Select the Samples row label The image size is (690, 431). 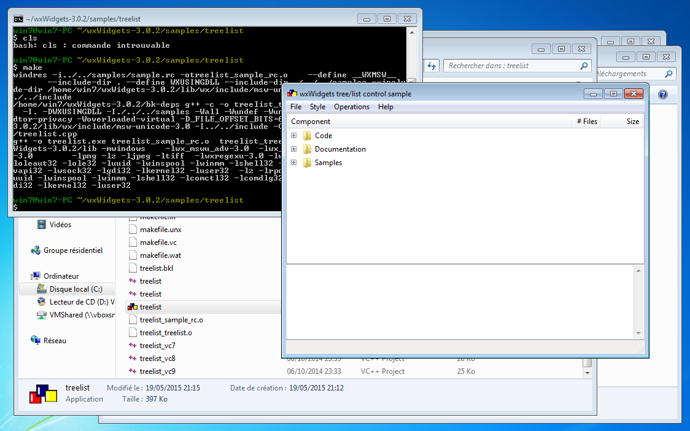coord(328,163)
